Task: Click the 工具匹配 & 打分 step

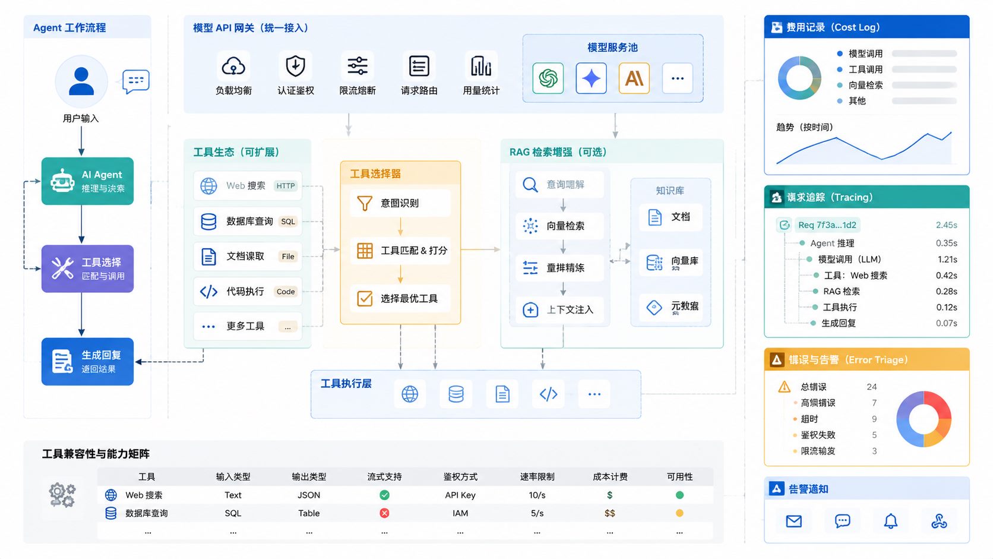Action: coord(400,251)
